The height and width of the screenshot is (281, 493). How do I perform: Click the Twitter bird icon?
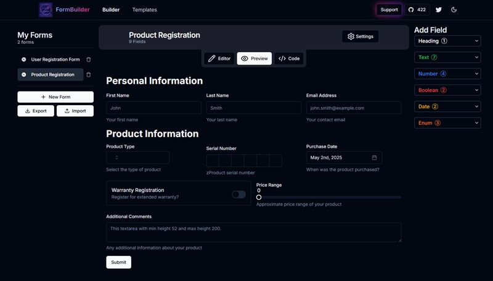tap(439, 10)
